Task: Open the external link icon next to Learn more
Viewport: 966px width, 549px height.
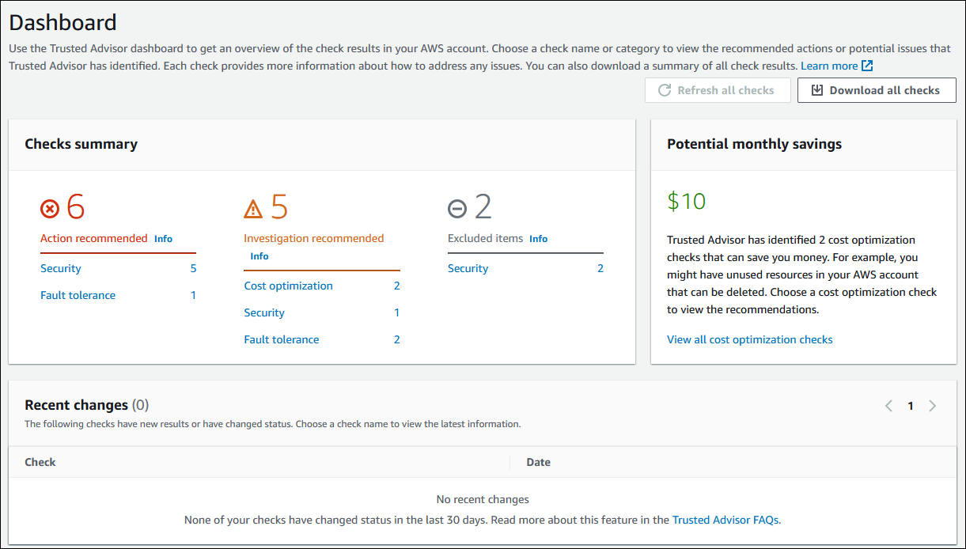Action: coord(866,66)
